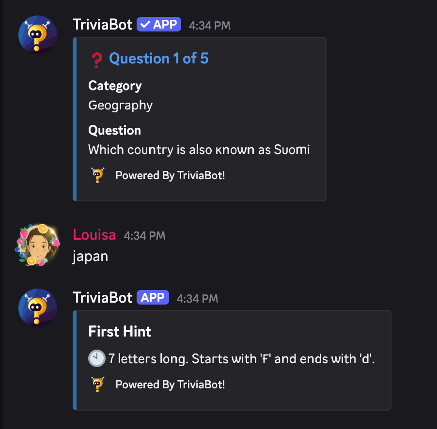Screen dimensions: 437x429
Task: Click the TriviaBot username above the Question embed
Action: pyautogui.click(x=102, y=24)
